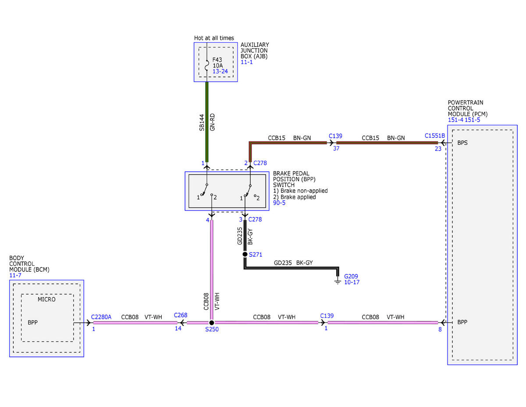Click the "1) Brake non-applied" note
This screenshot has height=407, width=526.
pos(300,191)
